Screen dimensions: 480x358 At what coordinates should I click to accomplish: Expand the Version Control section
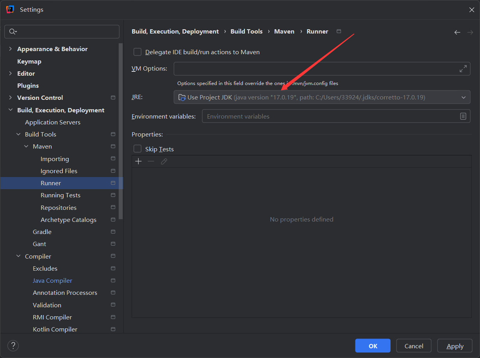(10, 97)
